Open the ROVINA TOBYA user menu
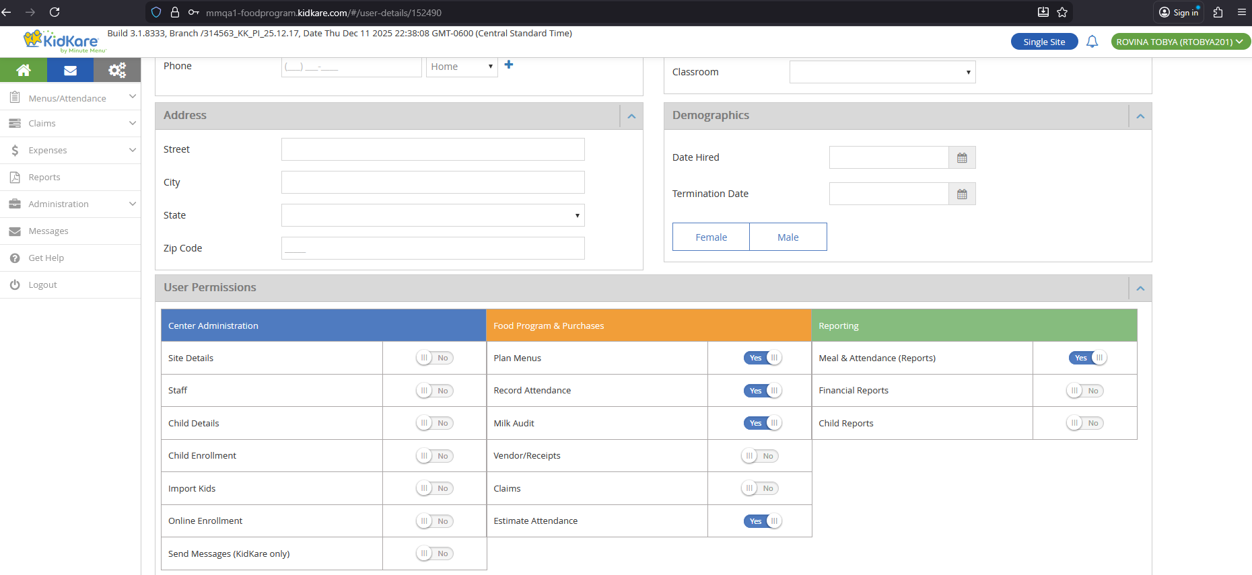Viewport: 1252px width, 575px height. click(x=1179, y=42)
